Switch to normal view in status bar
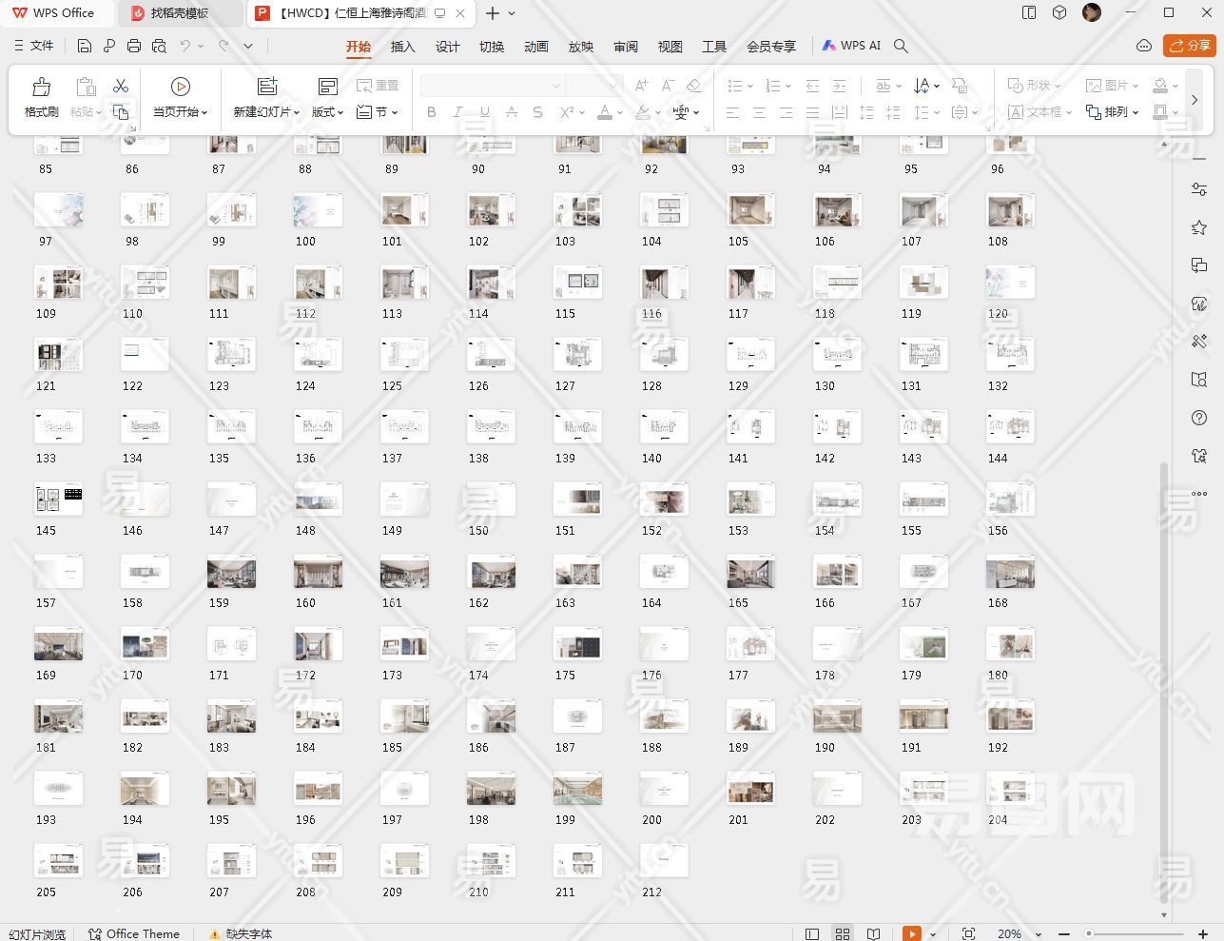Viewport: 1224px width, 941px height. click(x=812, y=933)
